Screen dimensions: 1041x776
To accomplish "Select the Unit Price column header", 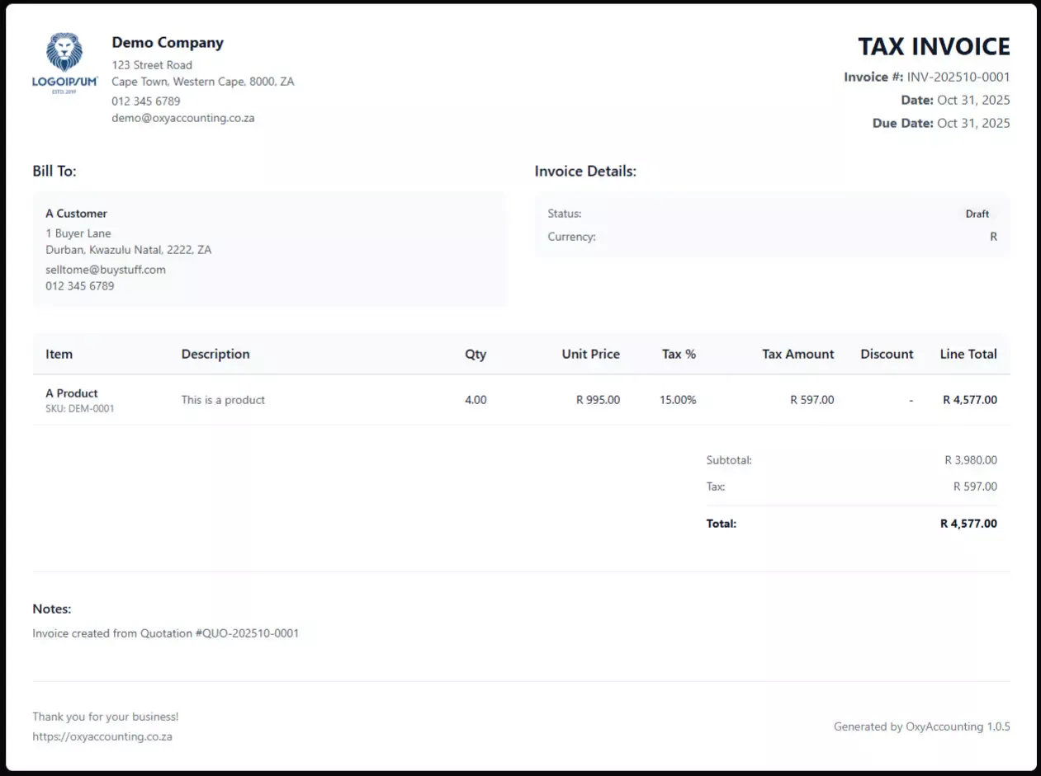I will [591, 354].
